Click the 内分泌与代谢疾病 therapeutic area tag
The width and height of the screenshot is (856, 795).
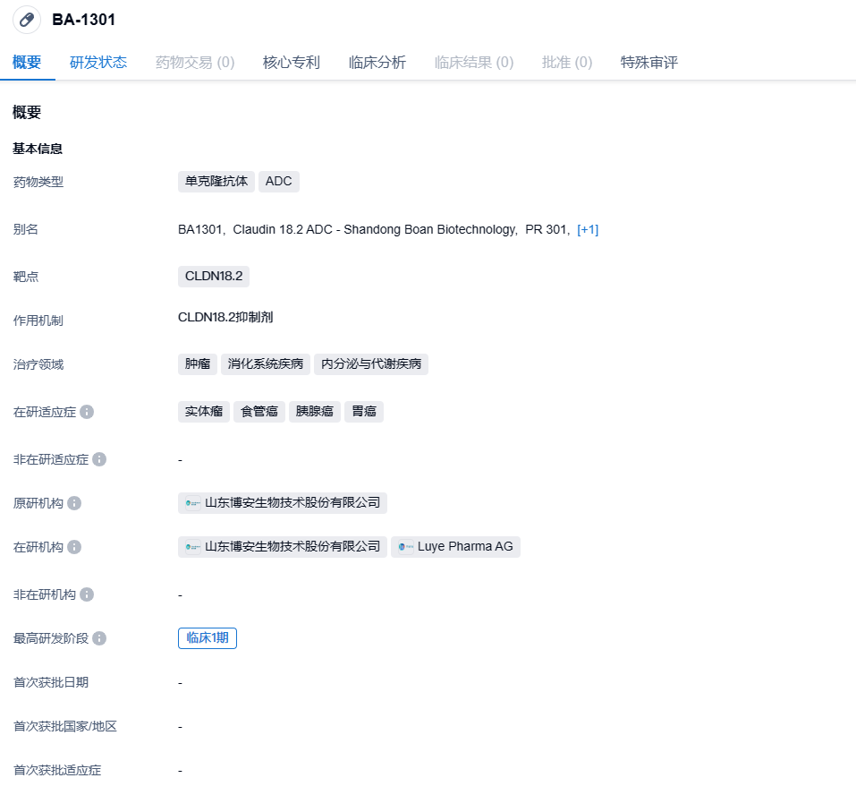click(x=371, y=364)
